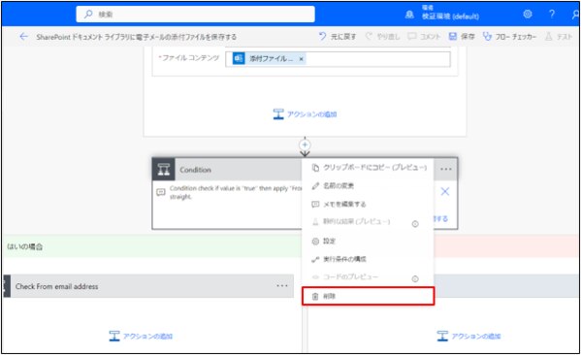
Task: Click the Test (テスト) button
Action: [x=559, y=36]
